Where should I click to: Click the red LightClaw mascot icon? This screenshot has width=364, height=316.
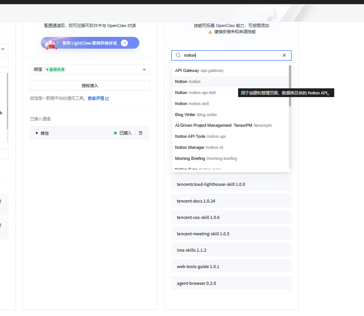(51, 44)
